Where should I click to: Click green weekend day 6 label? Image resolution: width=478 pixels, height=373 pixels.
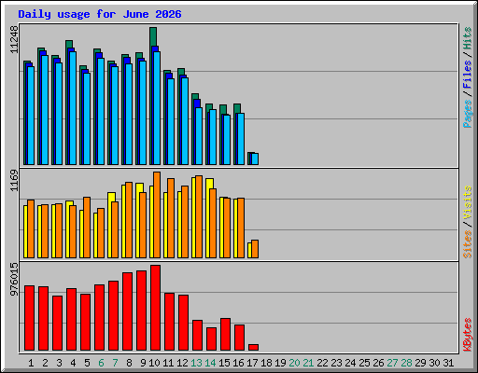[x=101, y=363]
